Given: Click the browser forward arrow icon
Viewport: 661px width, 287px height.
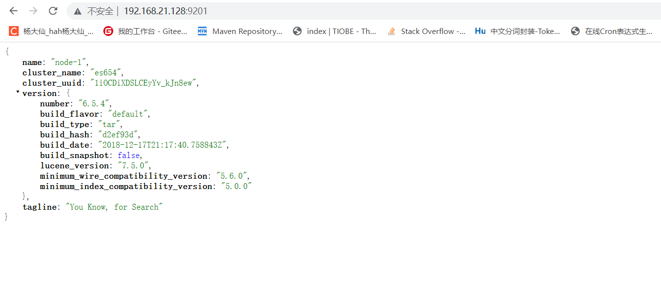Looking at the screenshot, I should point(32,10).
